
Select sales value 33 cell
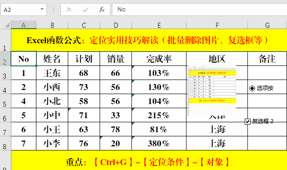point(116,115)
